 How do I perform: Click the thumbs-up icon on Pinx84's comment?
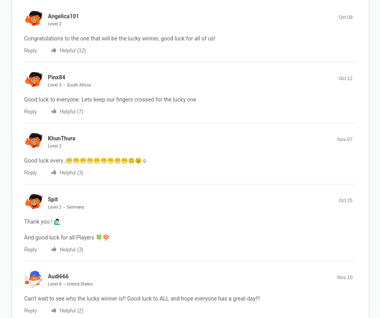[54, 111]
